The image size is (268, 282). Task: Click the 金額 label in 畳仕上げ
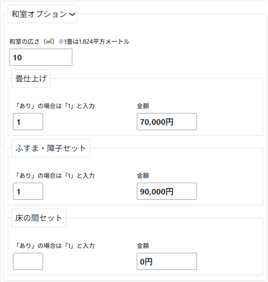[x=143, y=106]
